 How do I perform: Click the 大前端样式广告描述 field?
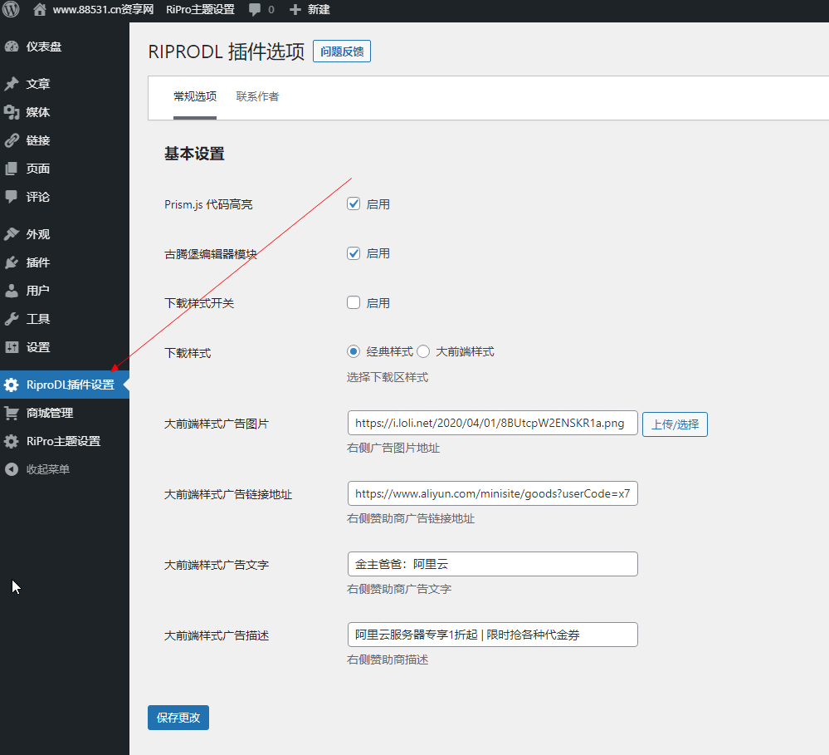(493, 635)
